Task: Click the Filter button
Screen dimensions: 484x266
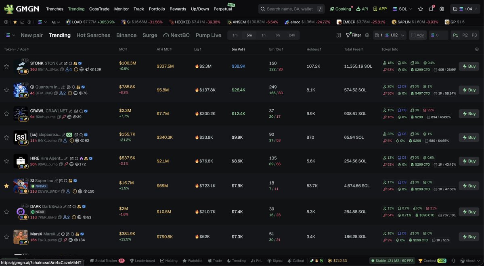Action: (354, 35)
